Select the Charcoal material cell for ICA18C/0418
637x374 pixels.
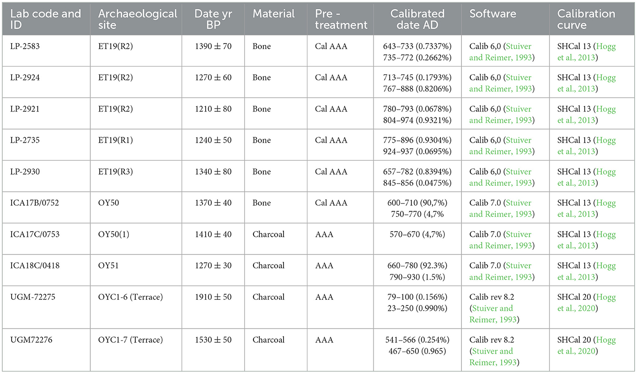pos(268,266)
